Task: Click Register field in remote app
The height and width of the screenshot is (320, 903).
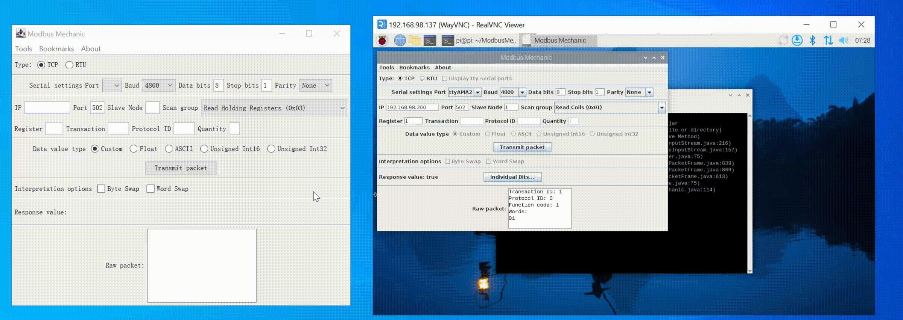Action: [413, 121]
